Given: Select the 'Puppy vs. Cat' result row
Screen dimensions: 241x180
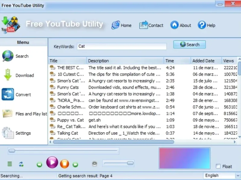Looking at the screenshot, I should pyautogui.click(x=143, y=120).
